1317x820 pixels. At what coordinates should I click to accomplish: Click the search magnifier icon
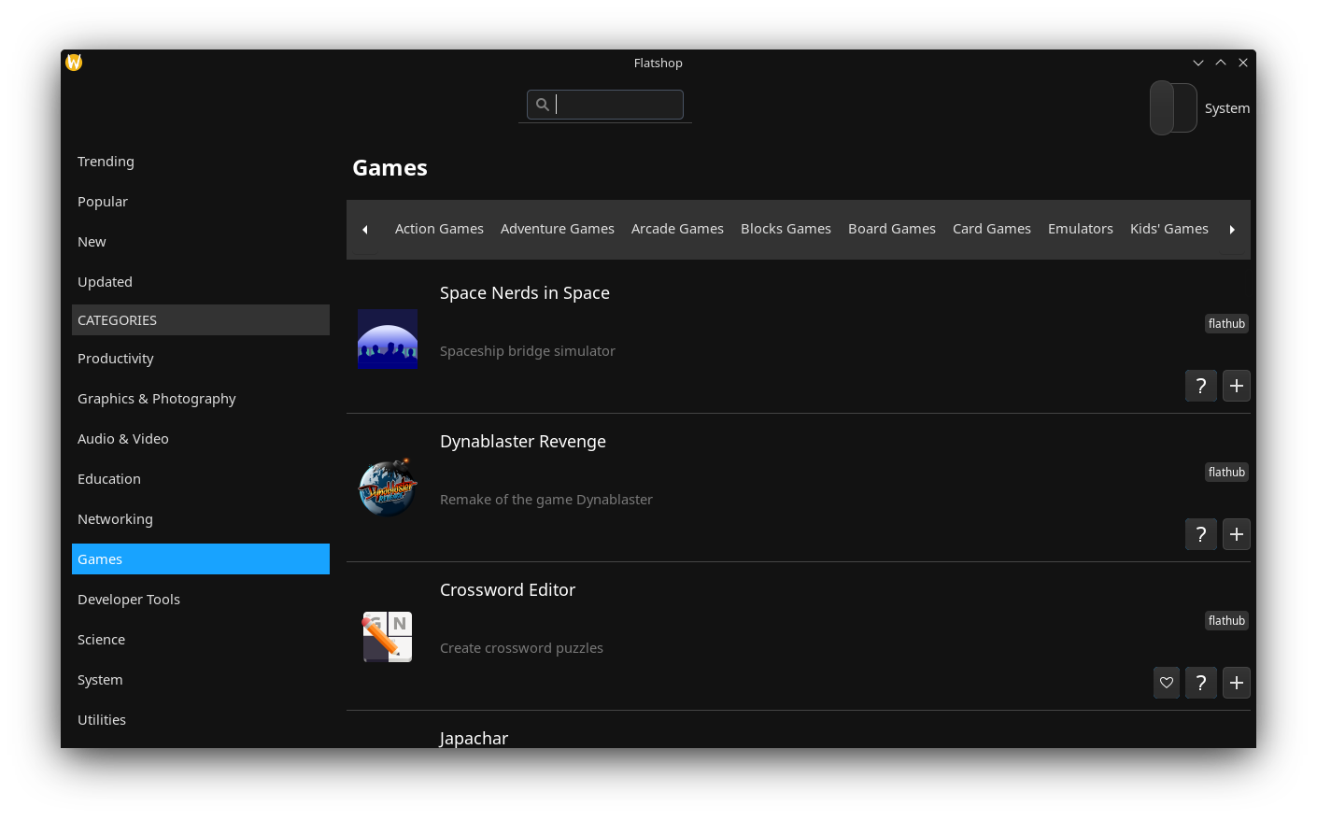tap(543, 105)
